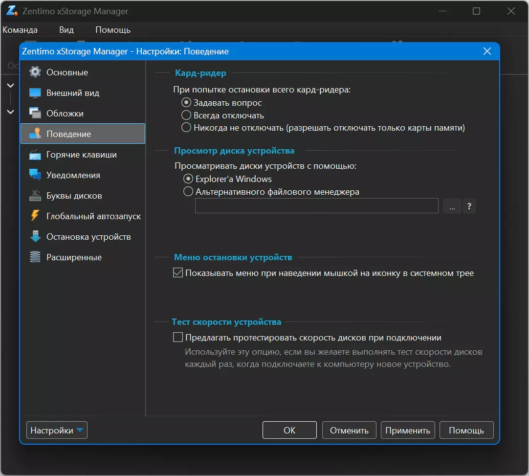This screenshot has width=529, height=476.
Task: Click the Помощь button in the dialog
Action: coord(466,430)
